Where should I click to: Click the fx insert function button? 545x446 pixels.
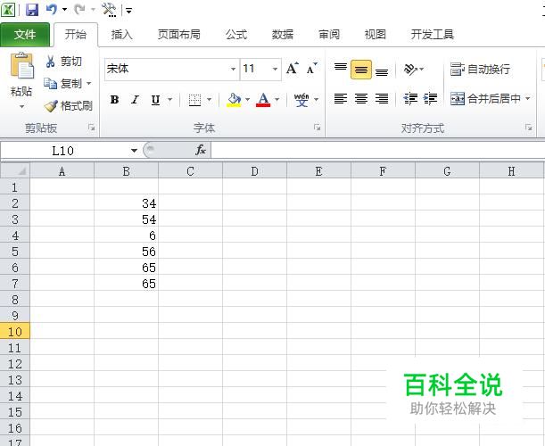tap(201, 150)
